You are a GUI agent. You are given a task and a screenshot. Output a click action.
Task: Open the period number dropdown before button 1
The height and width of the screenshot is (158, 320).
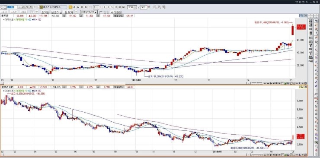point(100,7)
